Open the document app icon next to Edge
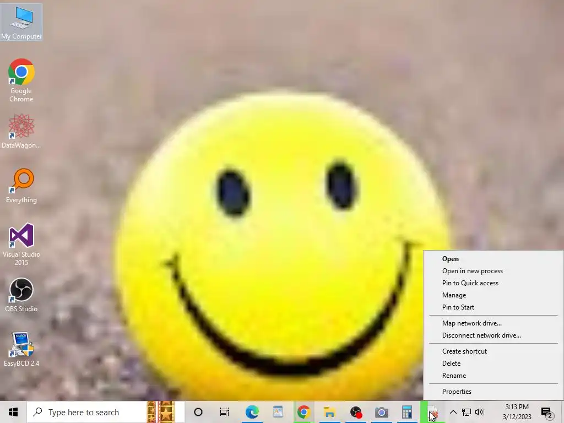The height and width of the screenshot is (423, 564). [x=278, y=412]
